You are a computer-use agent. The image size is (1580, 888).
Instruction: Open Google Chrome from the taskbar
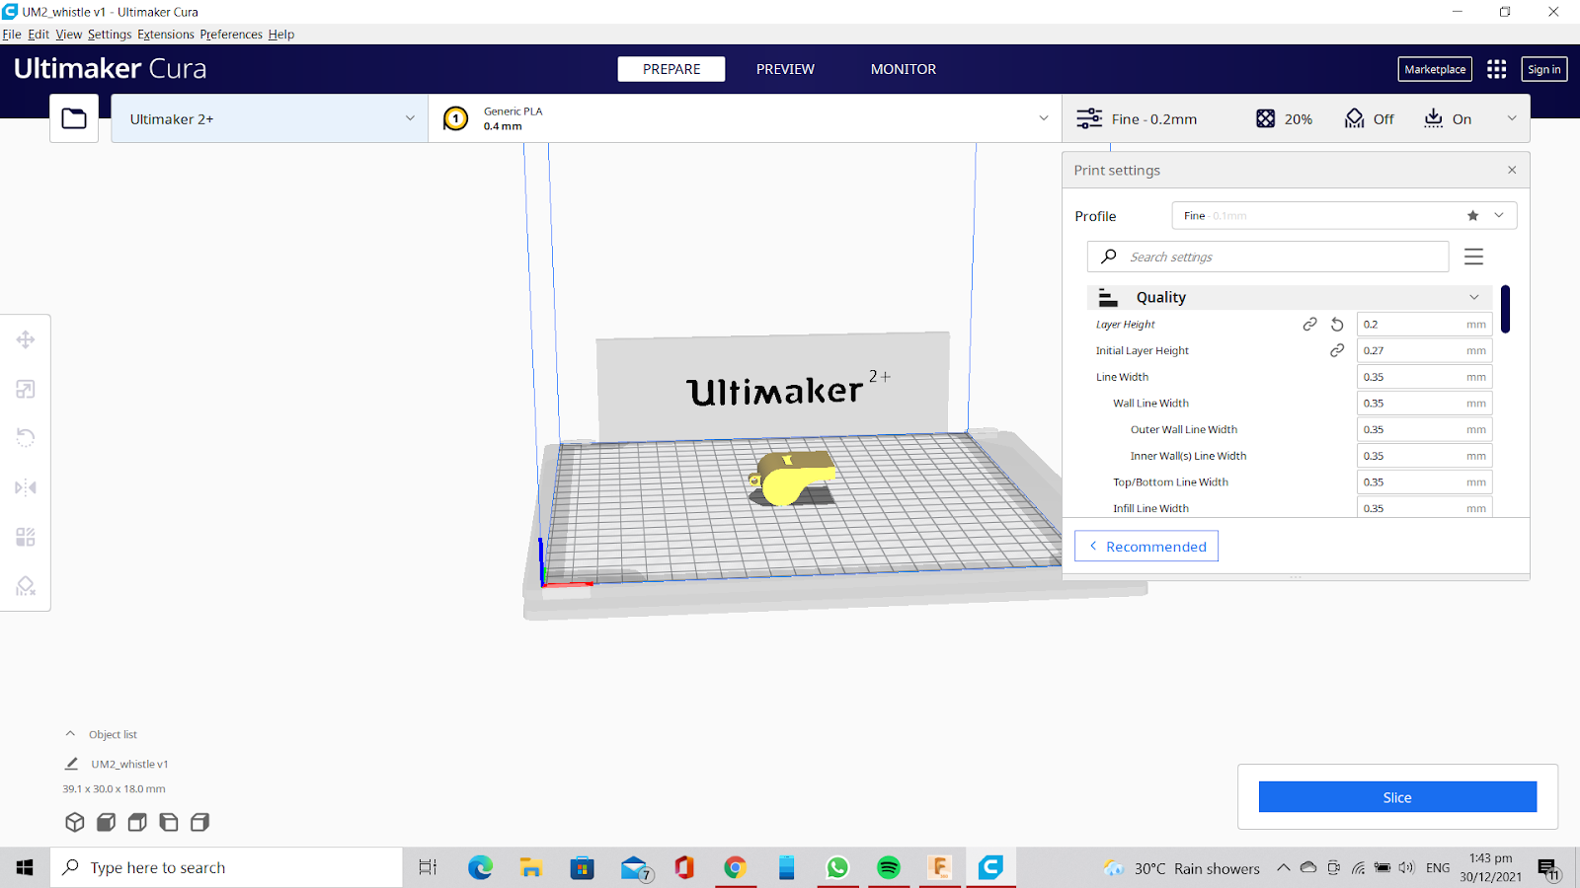pos(735,867)
